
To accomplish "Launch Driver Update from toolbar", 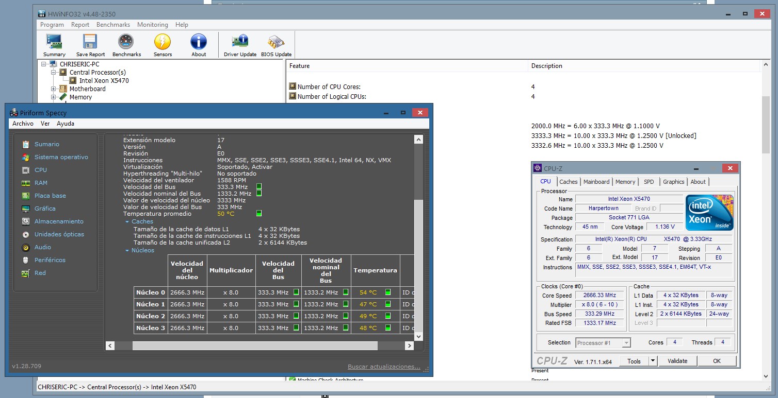I will coord(240,45).
